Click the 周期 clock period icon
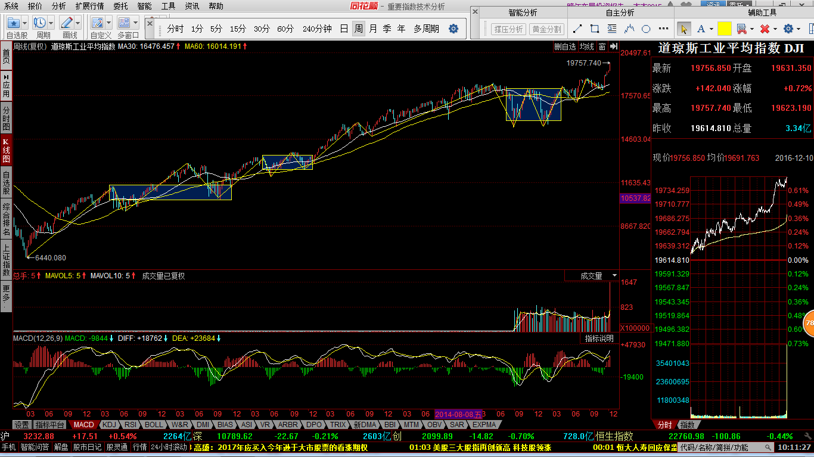Image resolution: width=814 pixels, height=457 pixels. click(40, 23)
